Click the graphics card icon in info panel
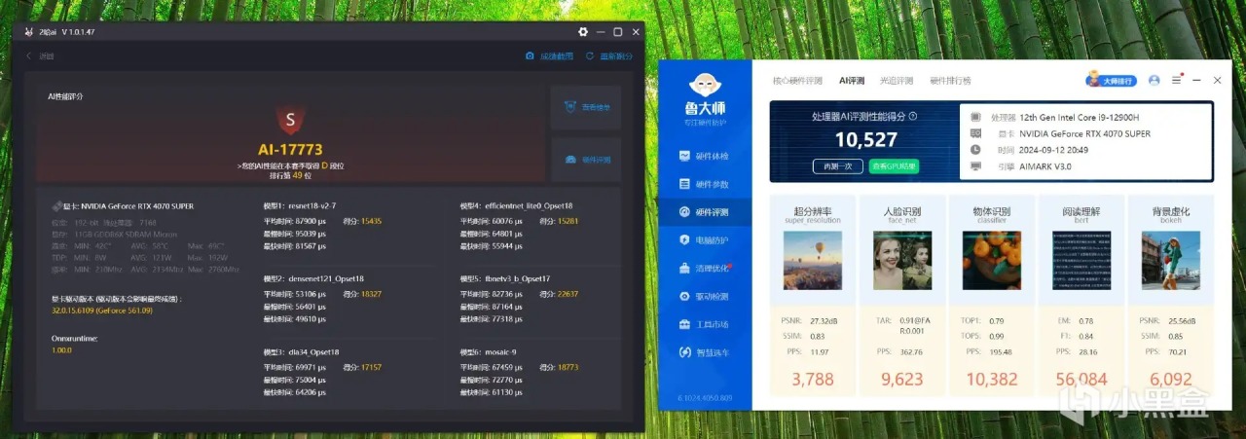The width and height of the screenshot is (1246, 439). (975, 133)
